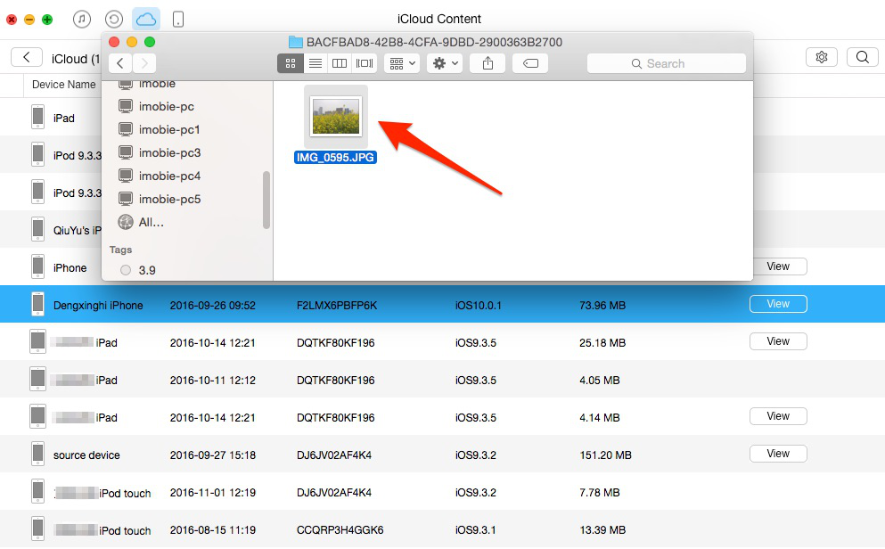Viewport: 885px width, 549px height.
Task: Open Finder action gear dropdown
Action: (445, 63)
